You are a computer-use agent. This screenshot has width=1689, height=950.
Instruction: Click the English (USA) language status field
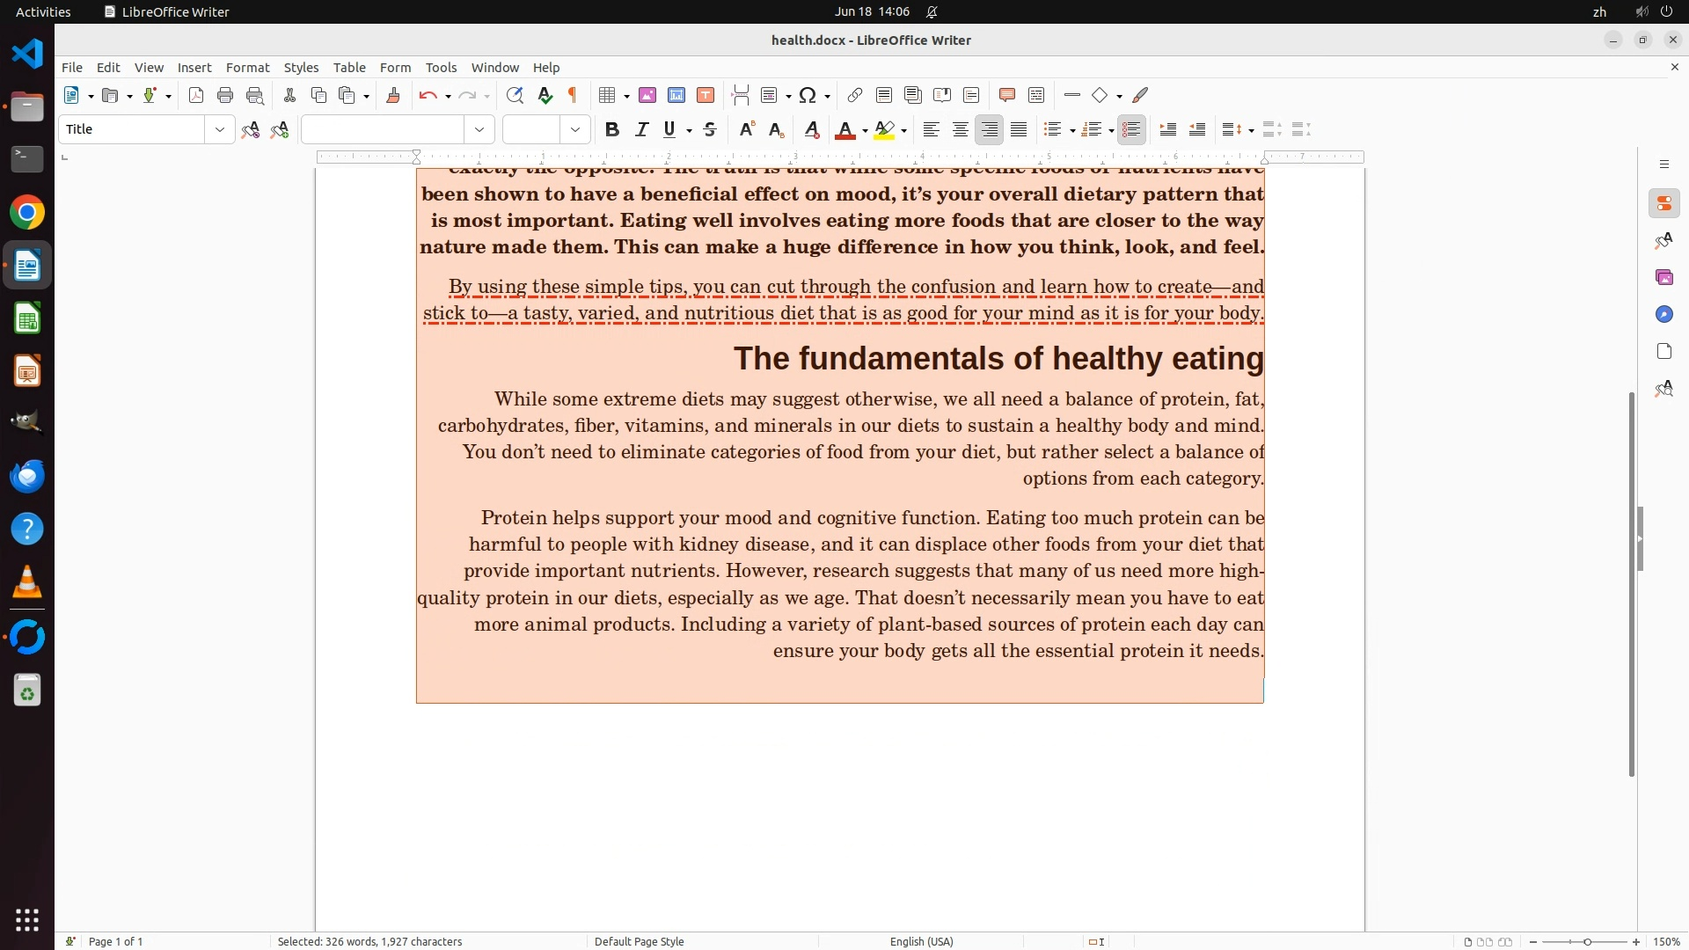(x=921, y=941)
